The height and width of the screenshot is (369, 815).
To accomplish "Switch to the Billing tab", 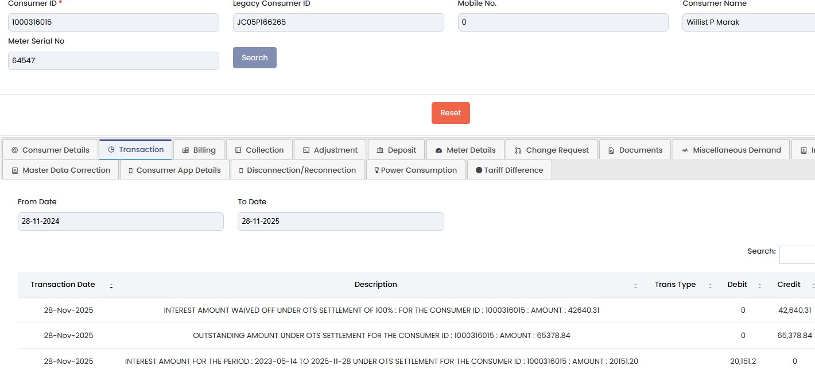I will click(x=199, y=150).
